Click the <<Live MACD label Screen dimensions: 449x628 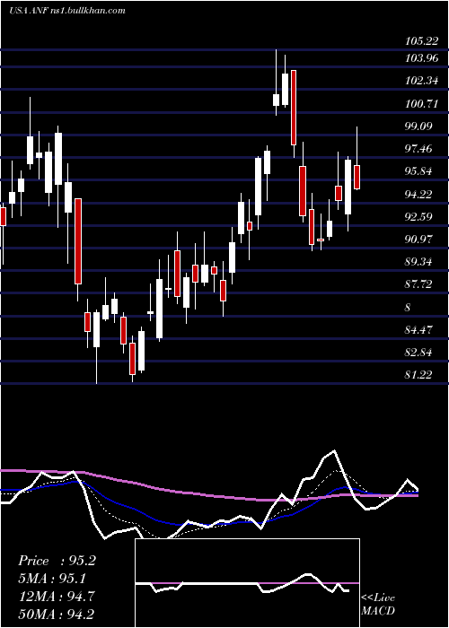click(x=378, y=605)
